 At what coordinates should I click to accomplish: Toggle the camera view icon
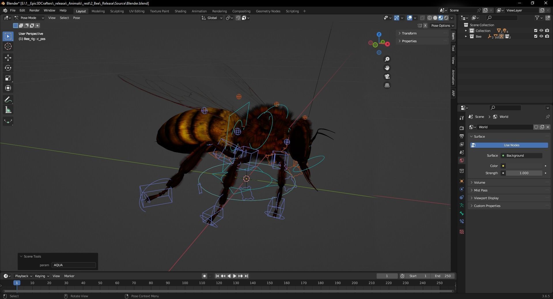click(x=387, y=76)
